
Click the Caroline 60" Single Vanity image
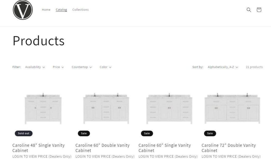click(169, 108)
